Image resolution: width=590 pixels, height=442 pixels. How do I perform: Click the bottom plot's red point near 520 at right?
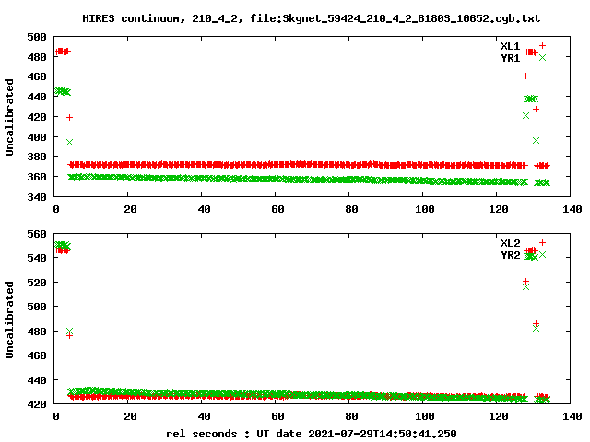525,281
